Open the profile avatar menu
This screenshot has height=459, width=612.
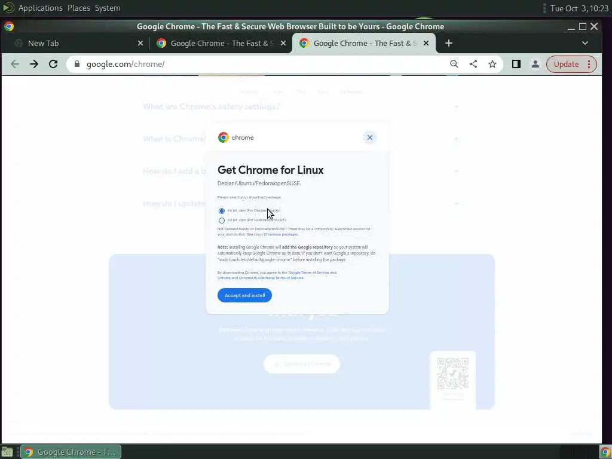pyautogui.click(x=535, y=64)
